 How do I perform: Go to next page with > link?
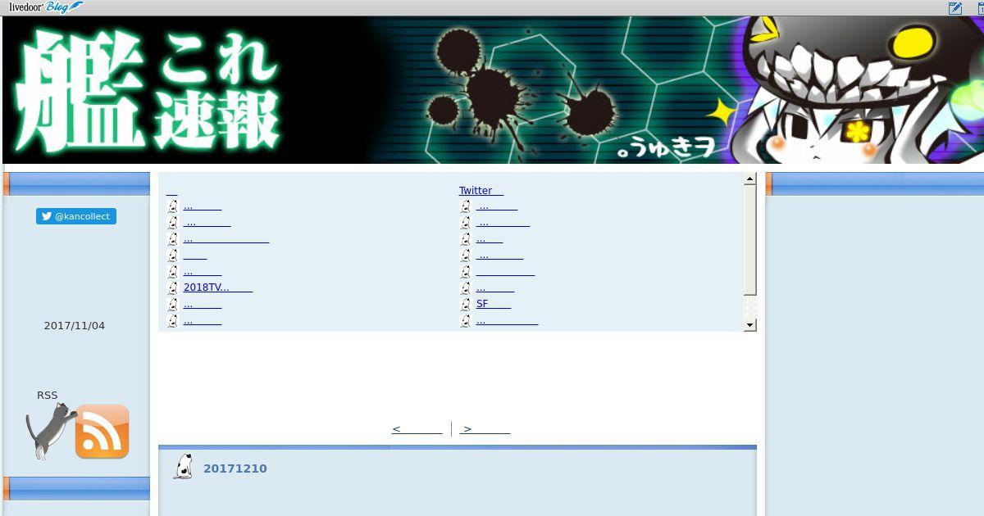point(485,429)
